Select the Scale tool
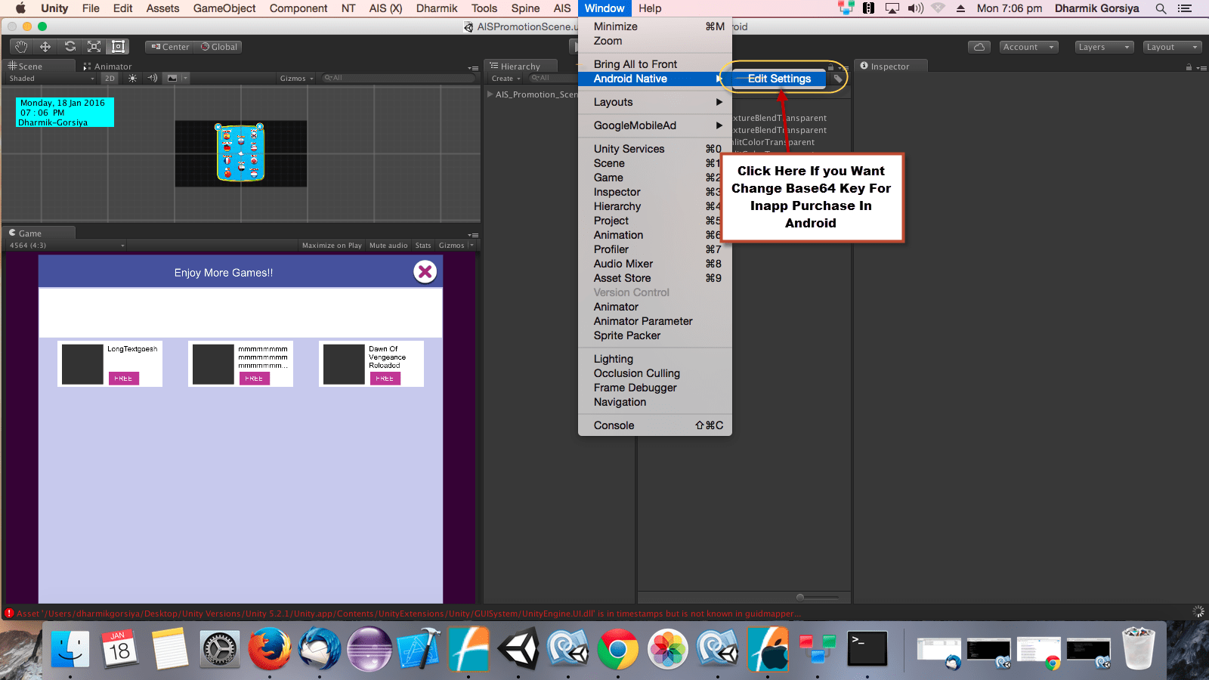1209x680 pixels. coord(94,47)
